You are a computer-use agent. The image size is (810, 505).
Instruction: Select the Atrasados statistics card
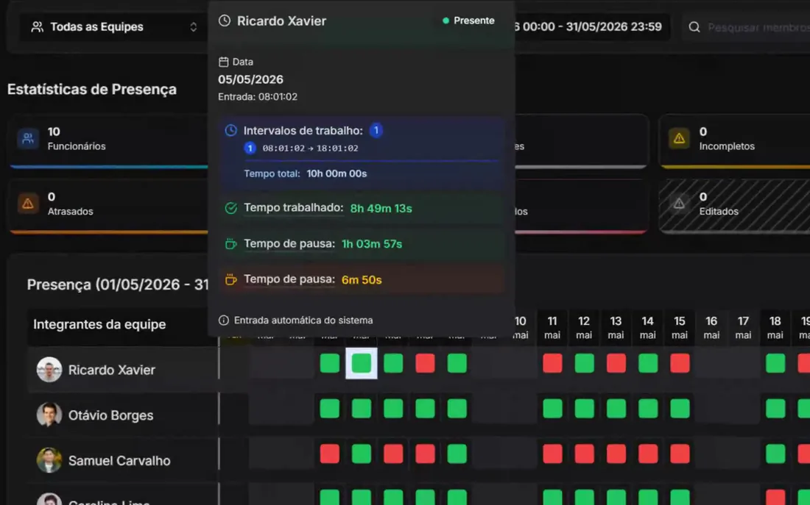108,206
